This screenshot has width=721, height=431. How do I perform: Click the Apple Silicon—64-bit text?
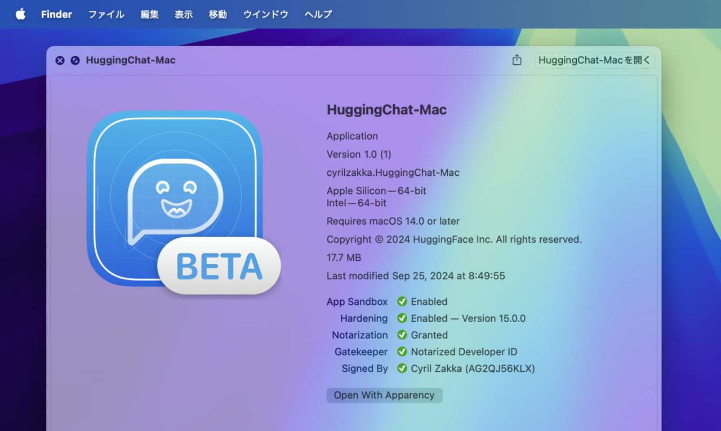click(x=376, y=190)
